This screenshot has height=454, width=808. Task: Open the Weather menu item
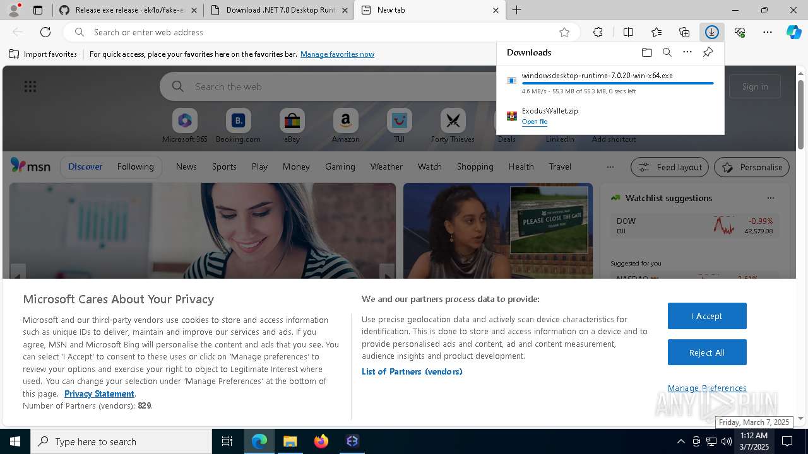[386, 166]
